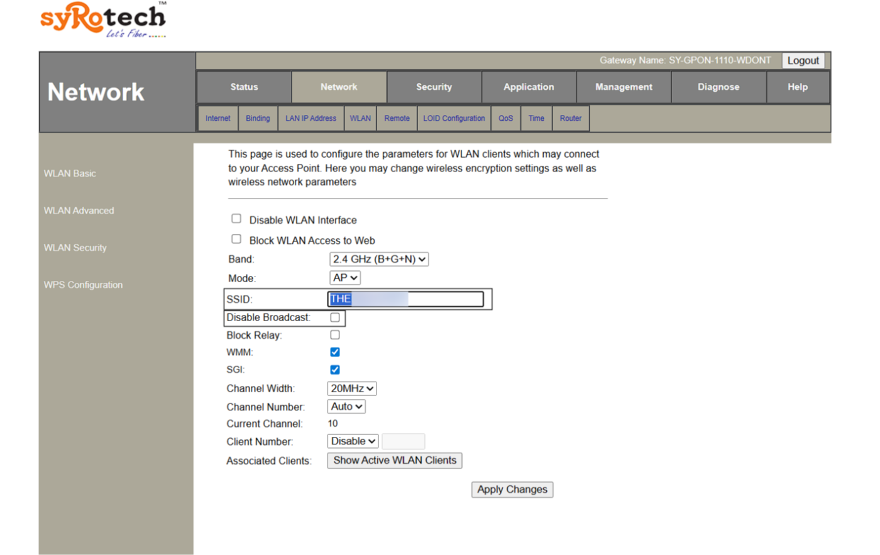Click Show Active WLAN Clients
The image size is (880, 555).
[x=394, y=460]
